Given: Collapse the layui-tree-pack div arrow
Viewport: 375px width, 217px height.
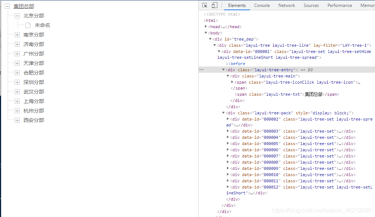Looking at the screenshot, I should (x=223, y=113).
